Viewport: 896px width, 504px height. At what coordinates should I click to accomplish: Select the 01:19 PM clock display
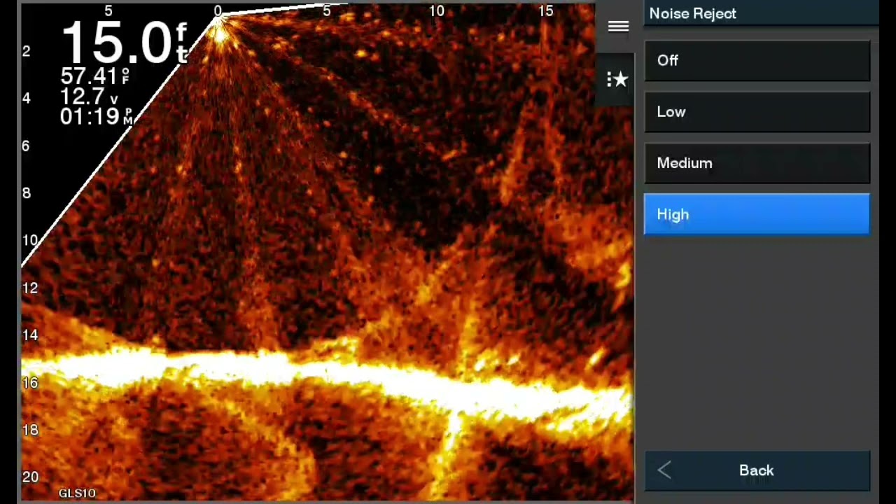point(96,117)
